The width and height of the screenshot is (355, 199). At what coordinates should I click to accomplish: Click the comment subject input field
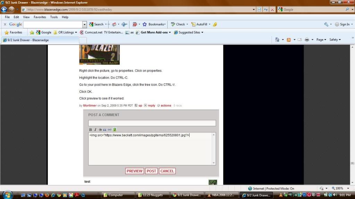point(152,123)
